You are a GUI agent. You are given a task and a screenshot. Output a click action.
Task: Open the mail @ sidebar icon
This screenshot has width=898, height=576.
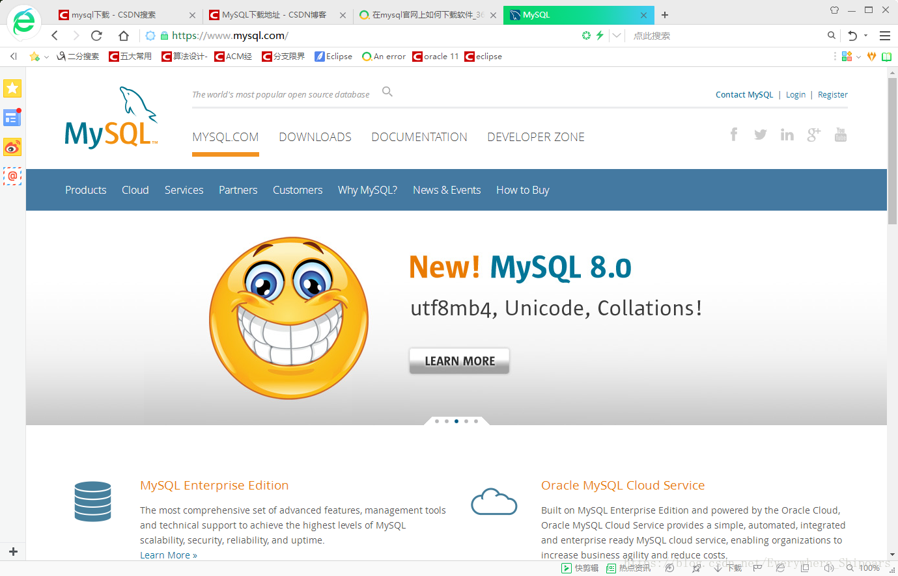click(x=12, y=176)
